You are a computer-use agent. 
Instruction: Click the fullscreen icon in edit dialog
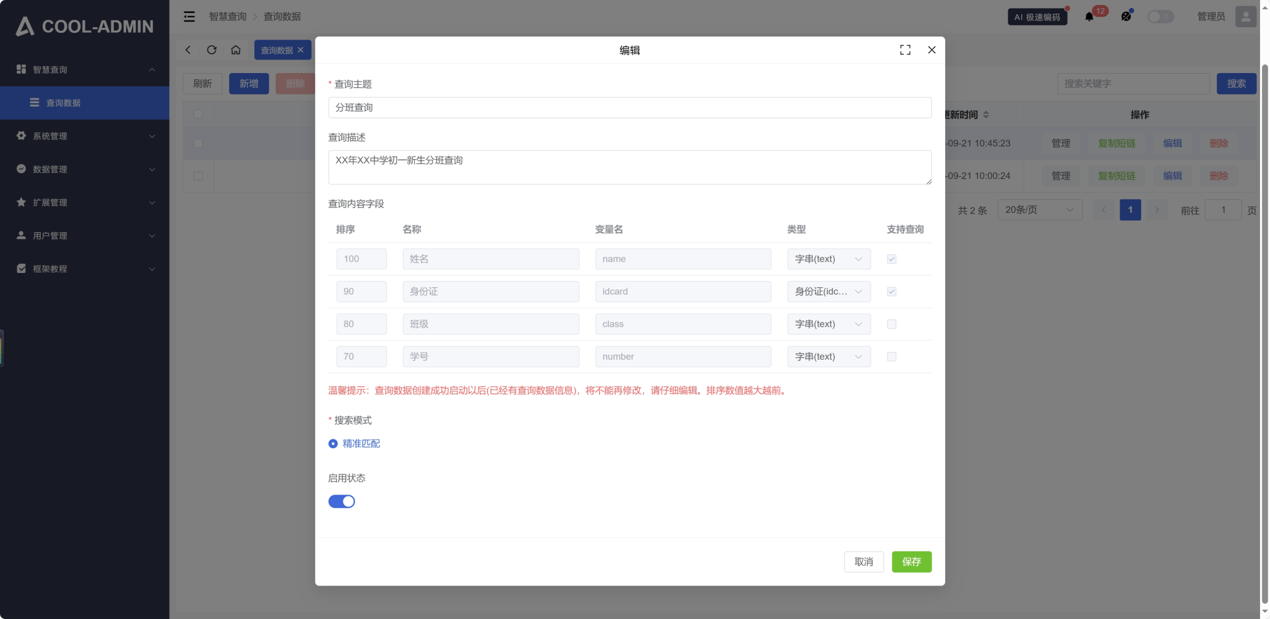(x=905, y=50)
